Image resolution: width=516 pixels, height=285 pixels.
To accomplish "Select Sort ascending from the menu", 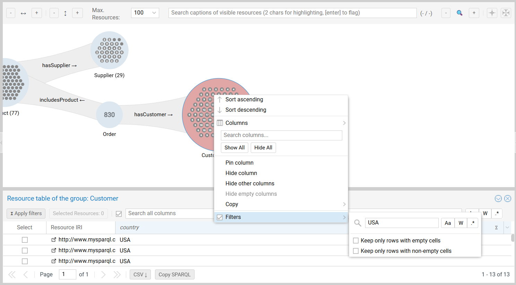I will pos(244,99).
